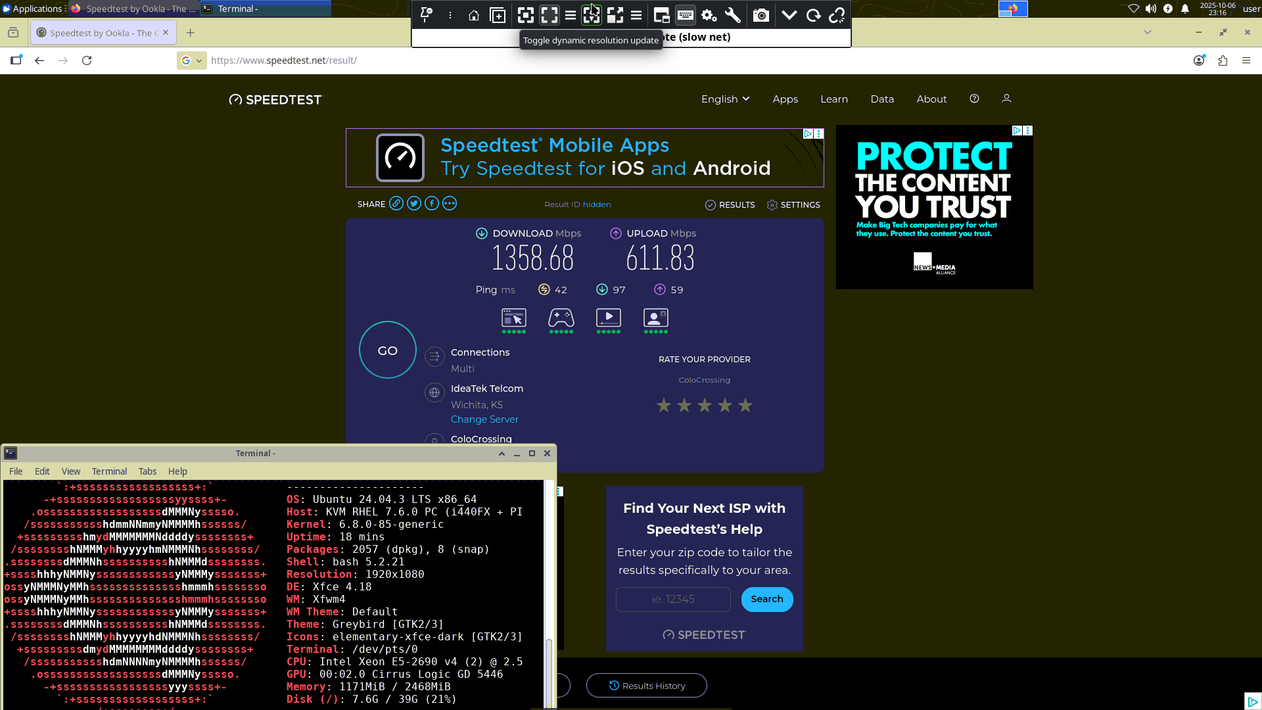Viewport: 1262px width, 710px height.
Task: Toggle fullscreen mode in remote toolbar
Action: click(x=549, y=16)
